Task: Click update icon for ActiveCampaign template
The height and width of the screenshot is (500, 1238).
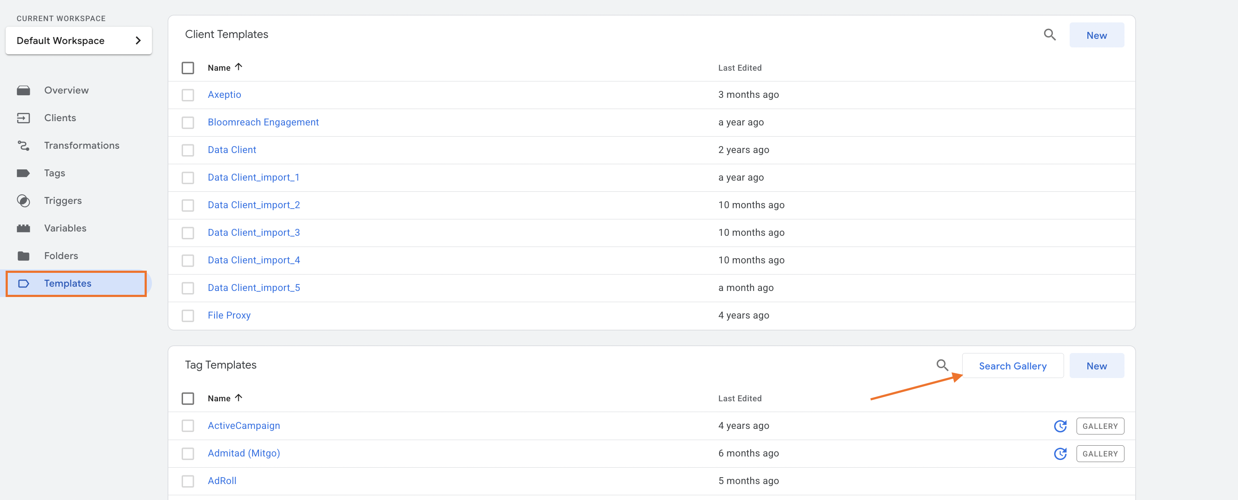Action: (1060, 426)
